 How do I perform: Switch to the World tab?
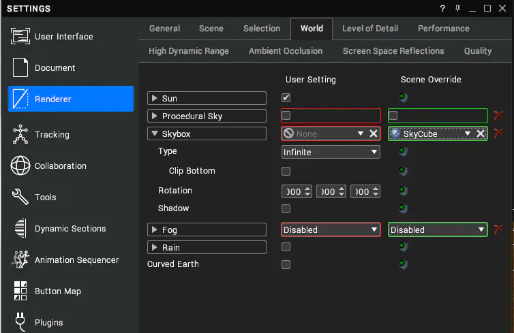coord(312,29)
